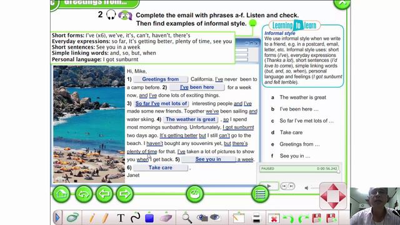Go to next page with right arrow

(125, 194)
